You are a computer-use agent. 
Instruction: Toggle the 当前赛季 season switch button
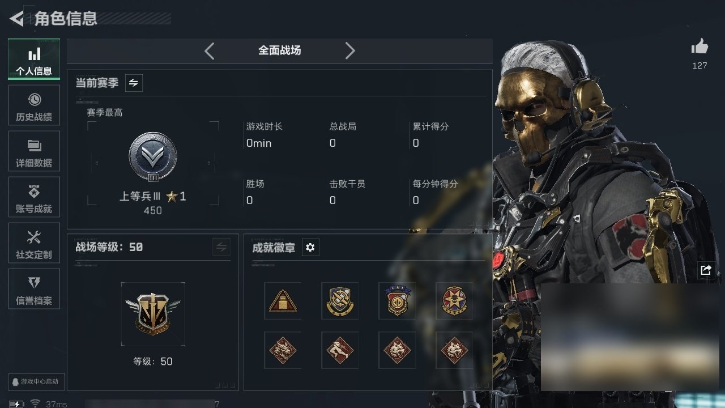pyautogui.click(x=134, y=83)
